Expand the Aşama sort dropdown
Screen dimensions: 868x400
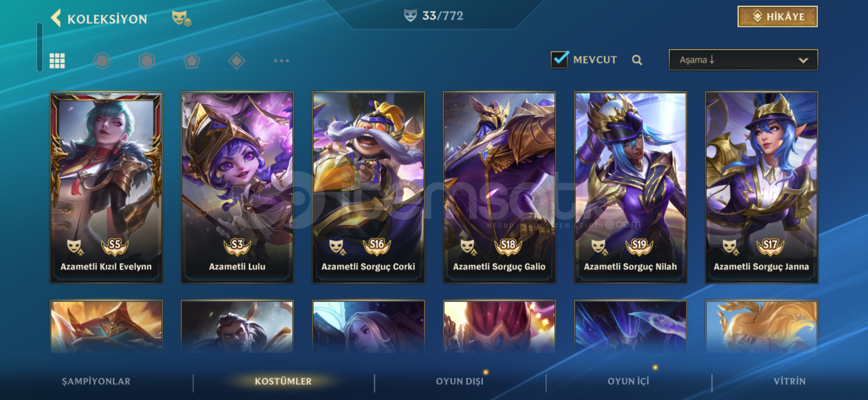(743, 60)
